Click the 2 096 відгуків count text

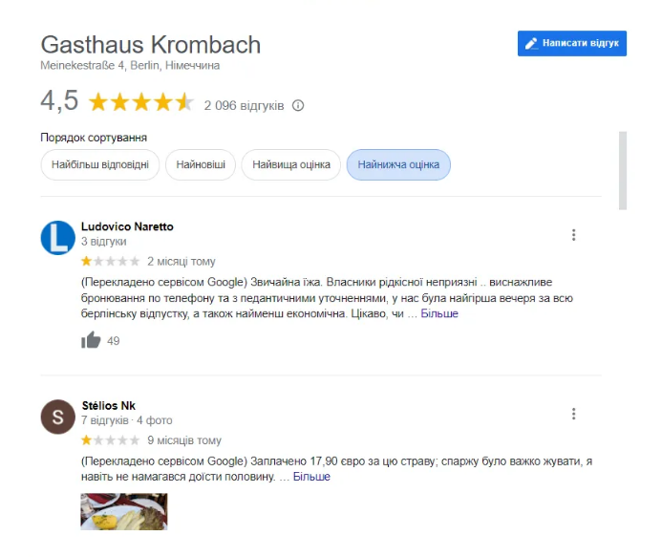[244, 106]
